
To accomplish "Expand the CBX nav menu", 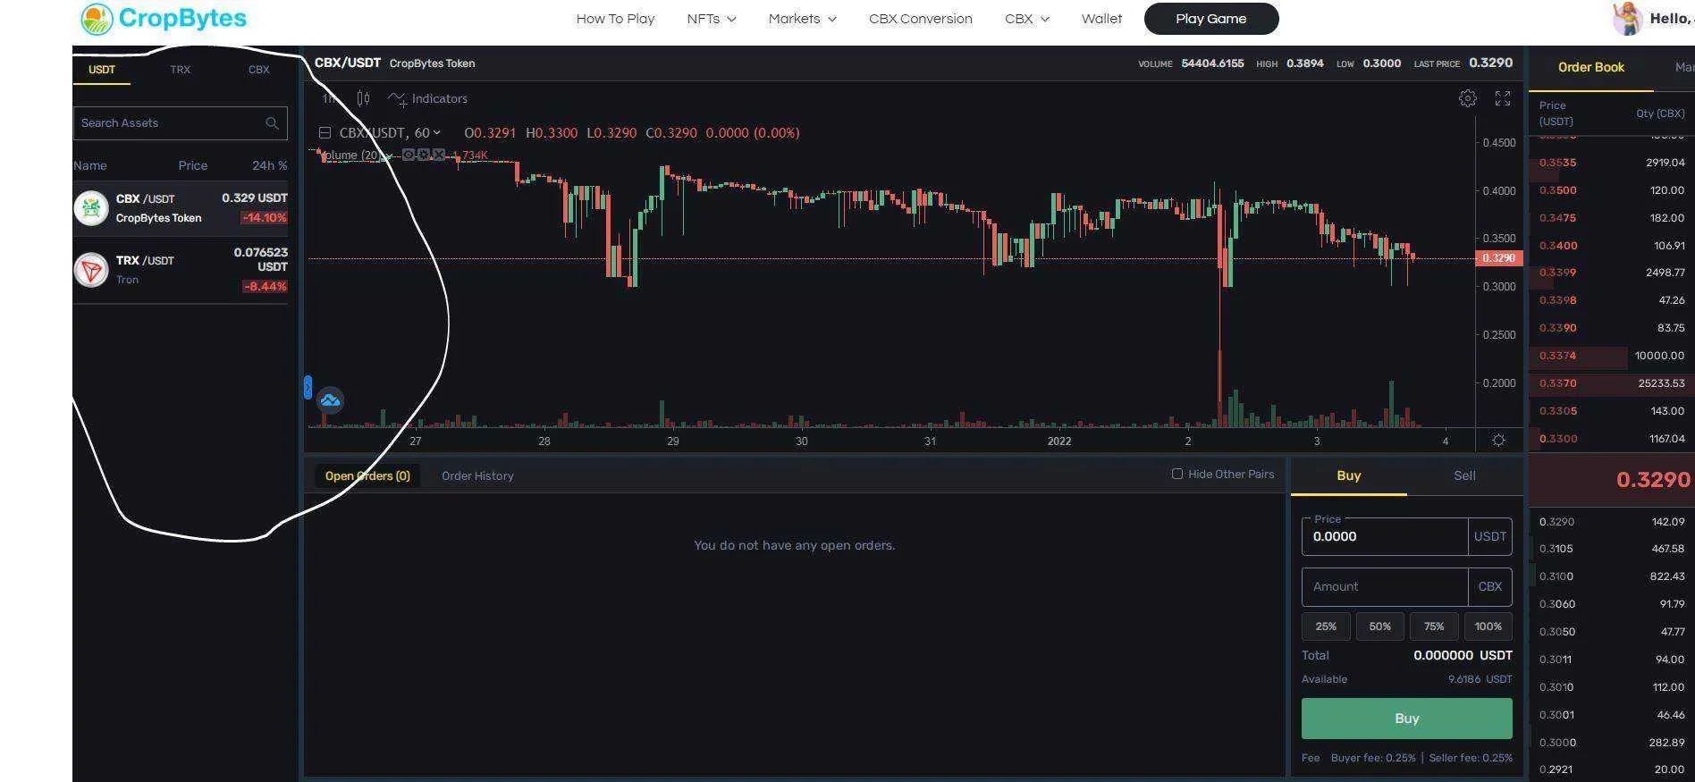I will pyautogui.click(x=1027, y=19).
